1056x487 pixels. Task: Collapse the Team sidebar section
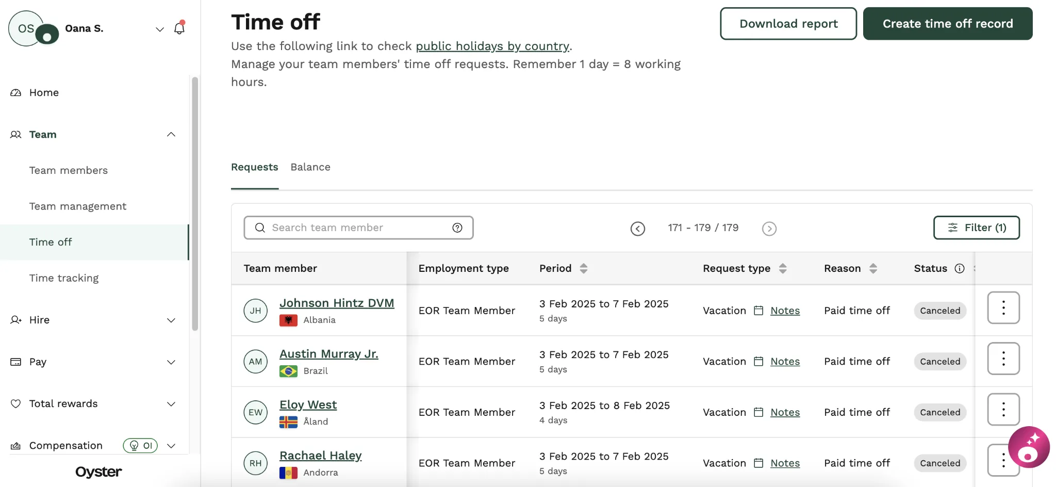click(171, 135)
